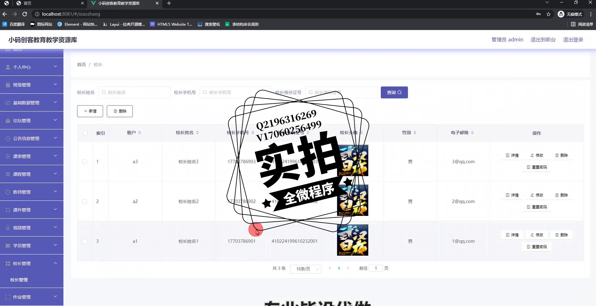Image resolution: width=596 pixels, height=306 pixels.
Task: Check the row checkbox for account a3
Action: coord(85,162)
